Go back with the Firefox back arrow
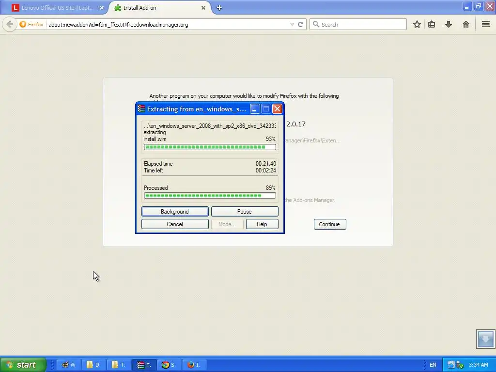496x372 pixels. tap(10, 24)
